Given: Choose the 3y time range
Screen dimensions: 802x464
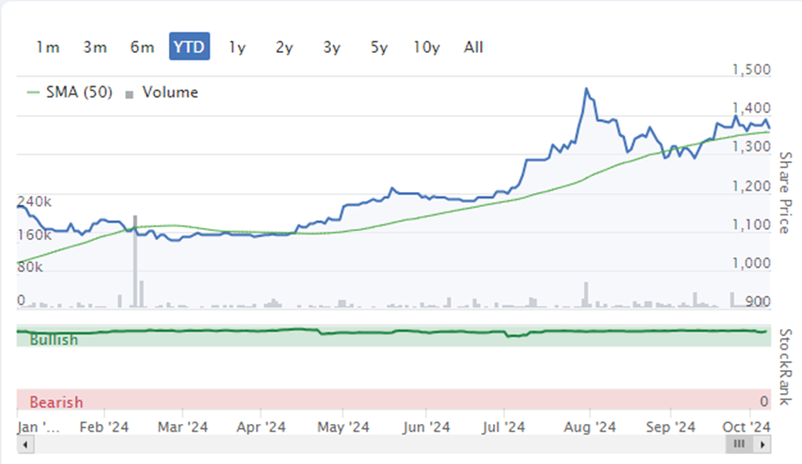Looking at the screenshot, I should (331, 47).
